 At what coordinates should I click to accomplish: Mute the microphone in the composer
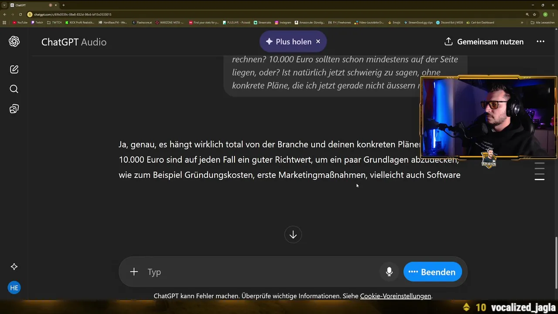389,272
